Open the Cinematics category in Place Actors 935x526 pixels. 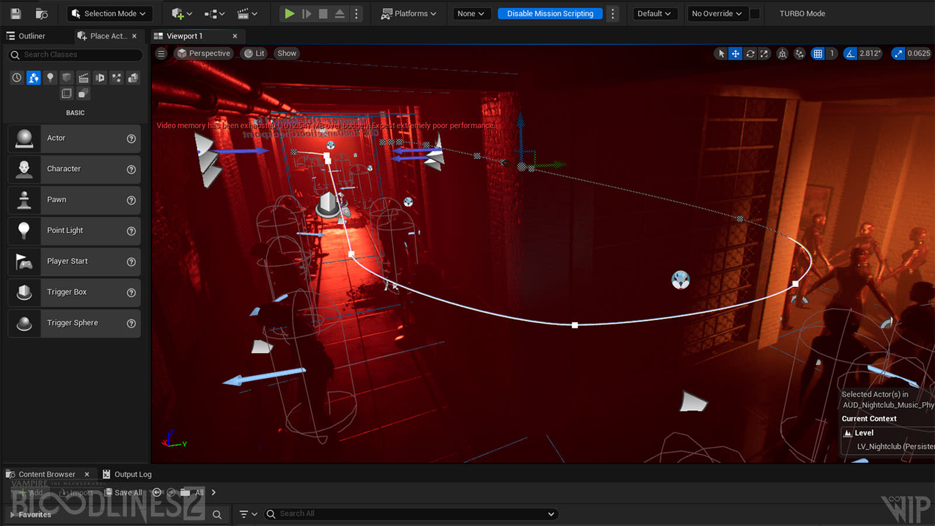[84, 78]
